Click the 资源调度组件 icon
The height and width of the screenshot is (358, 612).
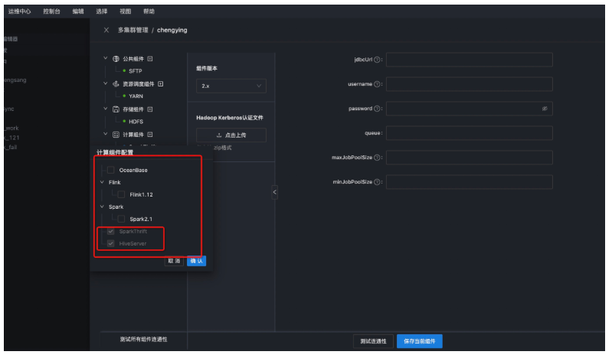click(x=116, y=84)
